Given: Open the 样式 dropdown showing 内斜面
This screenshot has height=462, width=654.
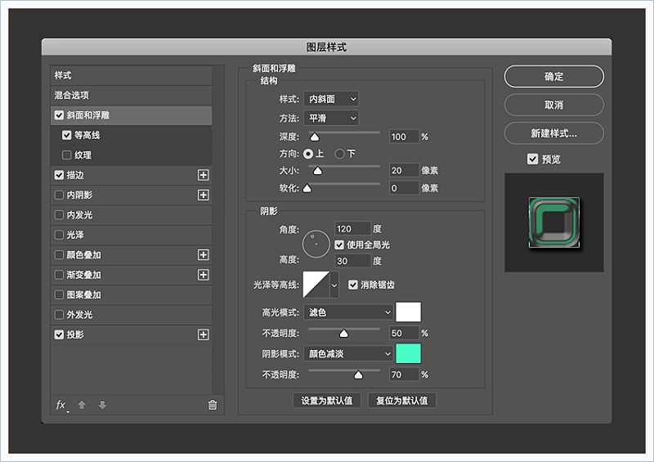Looking at the screenshot, I should point(331,99).
